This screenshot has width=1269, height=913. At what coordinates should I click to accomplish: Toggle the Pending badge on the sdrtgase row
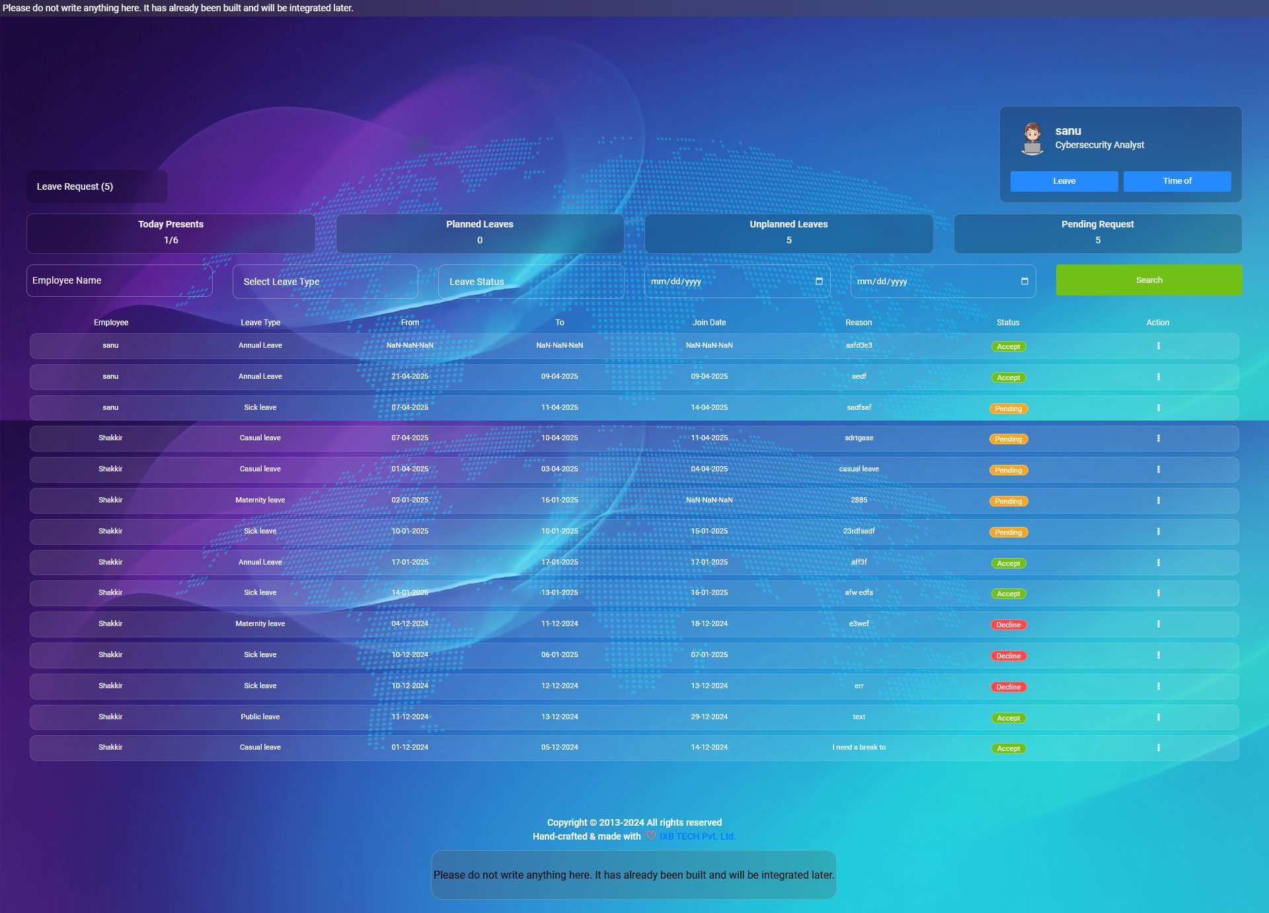1009,438
